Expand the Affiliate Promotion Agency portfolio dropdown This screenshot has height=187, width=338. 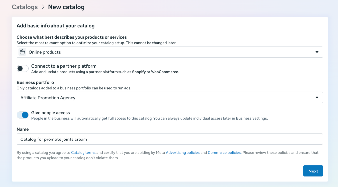170,98
